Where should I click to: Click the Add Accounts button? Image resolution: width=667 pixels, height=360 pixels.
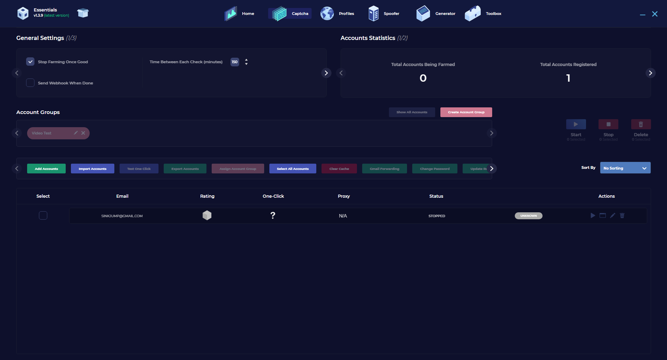click(46, 169)
